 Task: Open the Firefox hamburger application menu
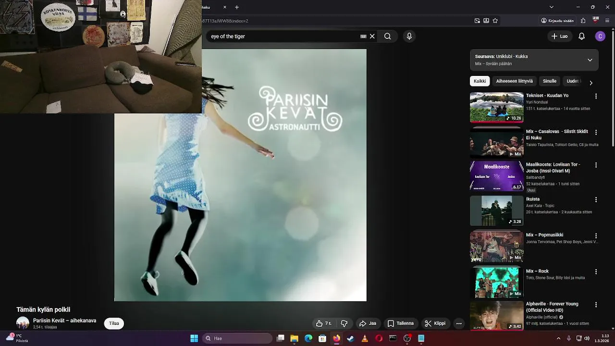(x=607, y=21)
